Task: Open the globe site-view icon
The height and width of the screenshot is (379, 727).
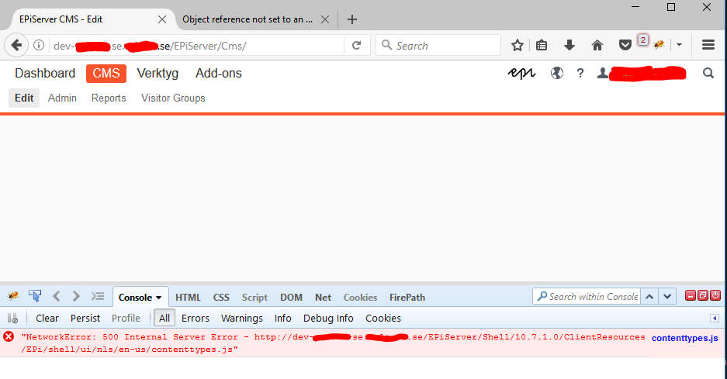Action: pyautogui.click(x=557, y=73)
